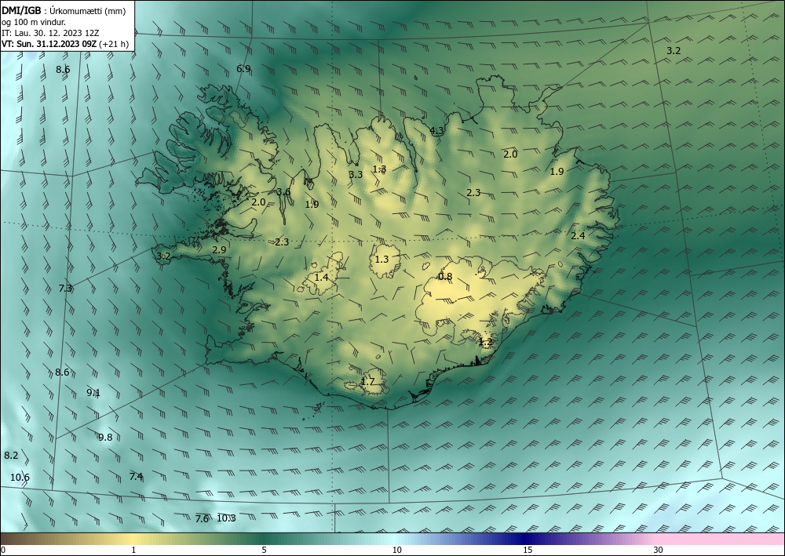Click the 30 tick on the colour scale
Viewport: 785px width, 556px height.
tap(658, 550)
